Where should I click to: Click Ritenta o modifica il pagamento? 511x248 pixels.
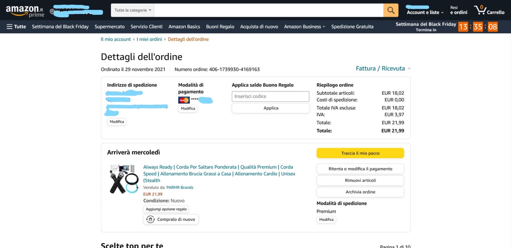(360, 169)
